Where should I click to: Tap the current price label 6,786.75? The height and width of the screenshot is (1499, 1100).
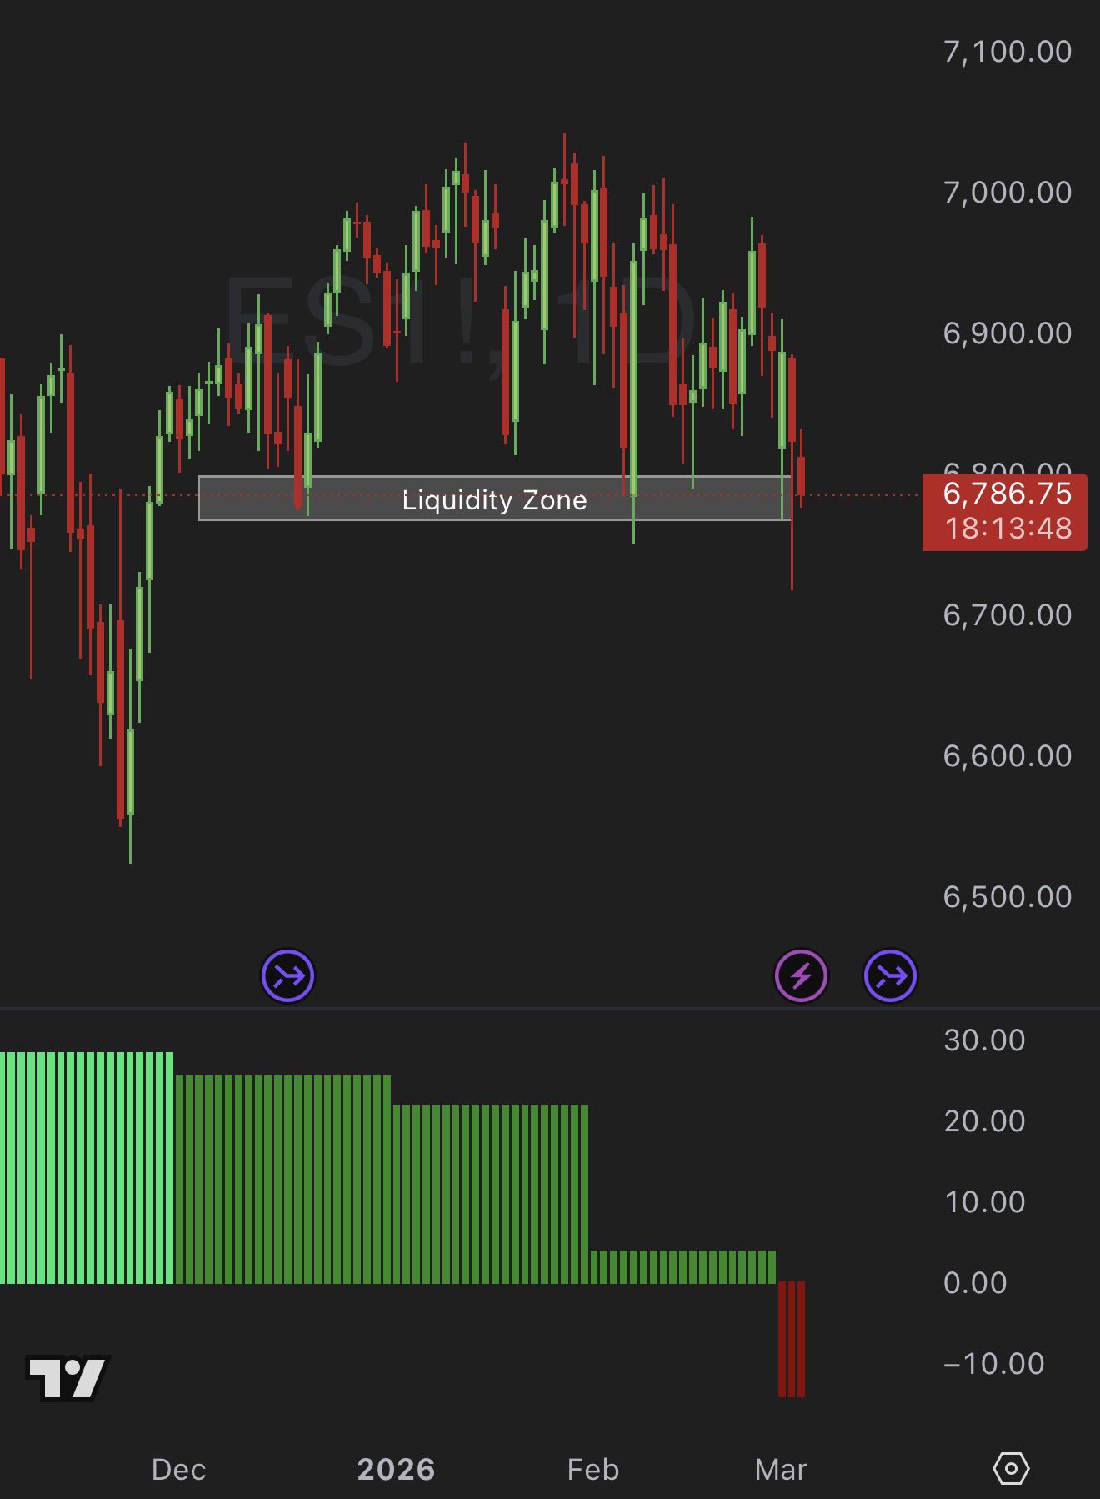(1007, 494)
